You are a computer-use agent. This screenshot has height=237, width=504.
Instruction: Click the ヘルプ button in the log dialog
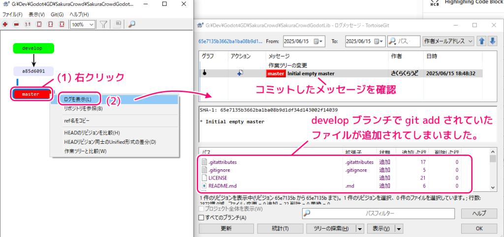coord(479,213)
